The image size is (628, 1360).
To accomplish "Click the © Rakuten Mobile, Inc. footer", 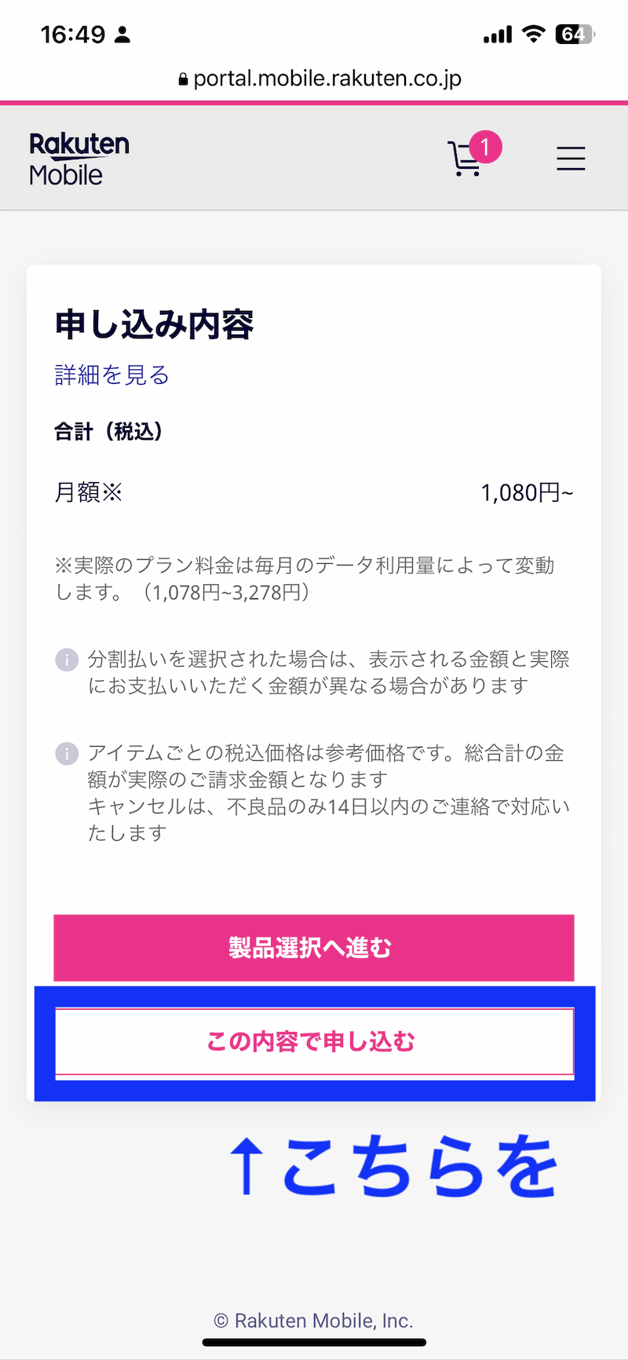I will click(313, 1321).
